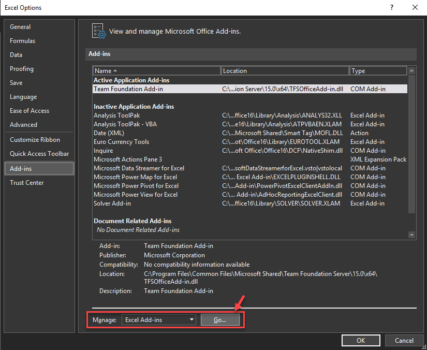Select the Analysis ToolPak add-in
Screen dimensions: 427x350
pyautogui.click(x=250, y=115)
